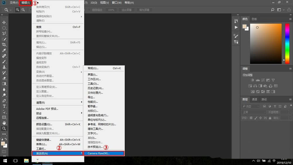Click the vertical hue spectrum slider
Image resolution: width=293 pixels, height=165 pixels.
287,44
